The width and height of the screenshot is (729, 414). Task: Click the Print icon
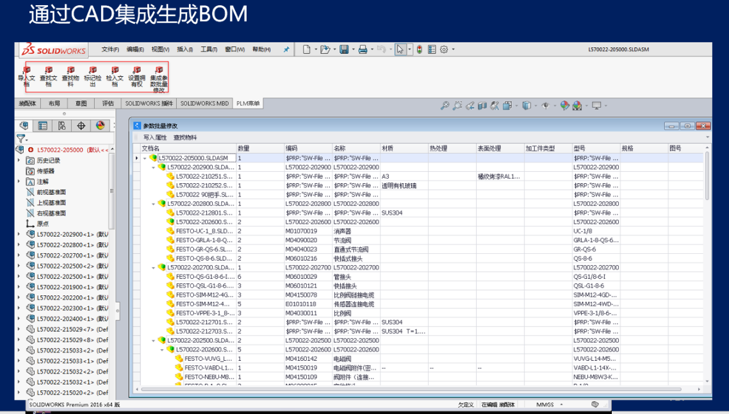coord(363,49)
